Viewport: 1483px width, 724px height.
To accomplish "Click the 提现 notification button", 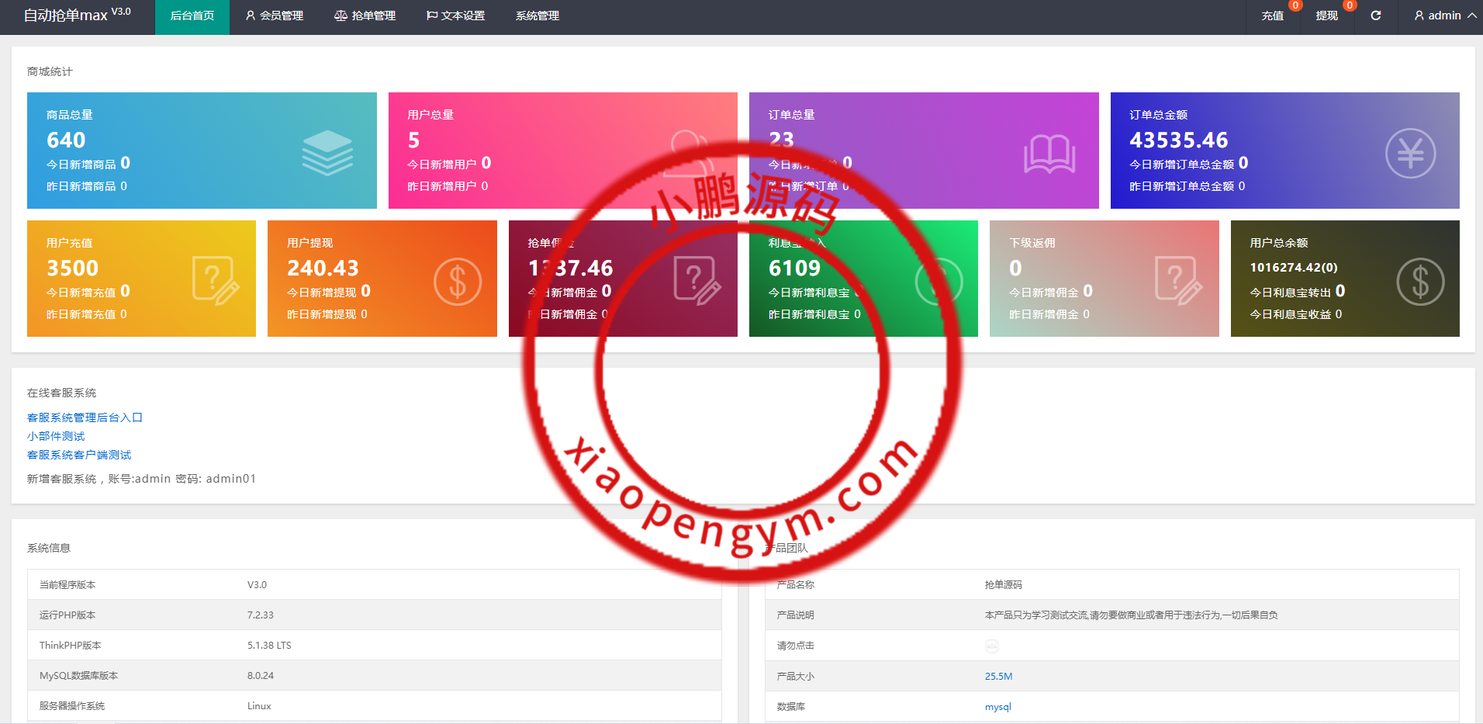I will coord(1326,16).
